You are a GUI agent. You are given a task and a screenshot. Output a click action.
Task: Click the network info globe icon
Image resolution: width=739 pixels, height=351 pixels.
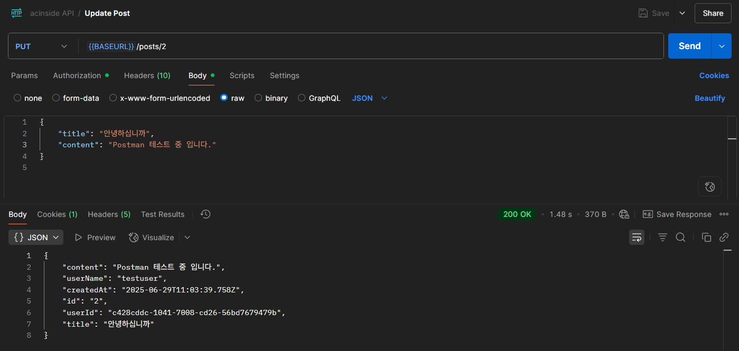tap(624, 214)
